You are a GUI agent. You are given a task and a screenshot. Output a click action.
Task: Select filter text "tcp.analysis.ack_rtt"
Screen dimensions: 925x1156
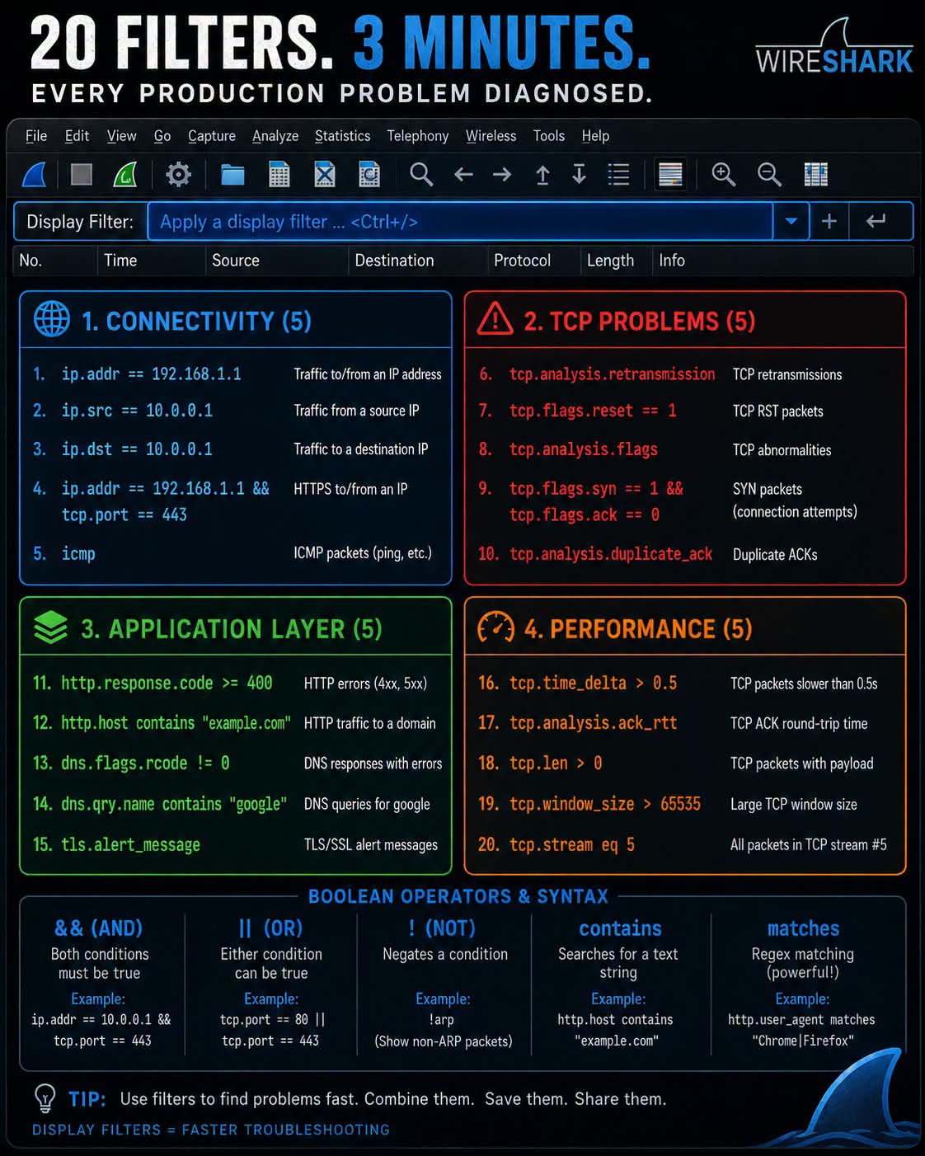pyautogui.click(x=594, y=723)
